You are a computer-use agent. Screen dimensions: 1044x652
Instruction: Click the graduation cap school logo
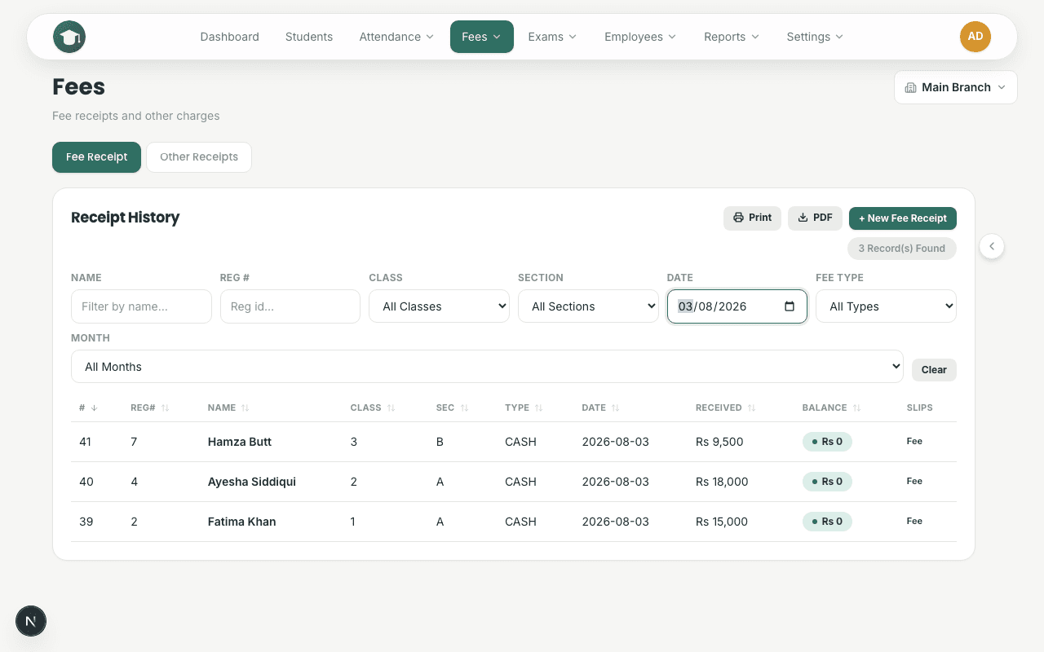(69, 37)
